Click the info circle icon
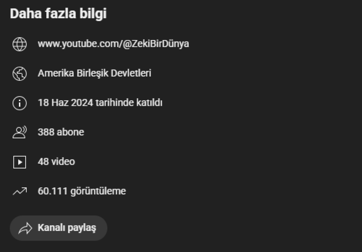Screen dimensions: 362x252 pos(20,103)
